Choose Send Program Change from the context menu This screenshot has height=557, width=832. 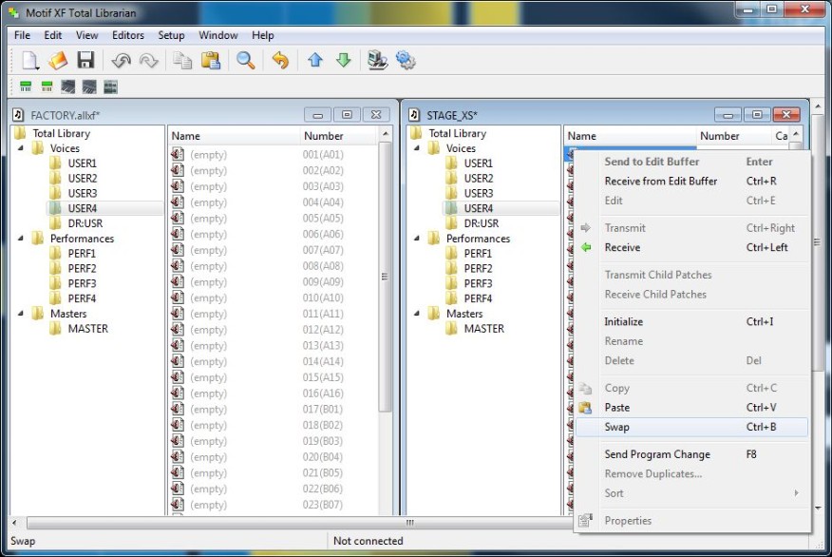[x=692, y=454]
